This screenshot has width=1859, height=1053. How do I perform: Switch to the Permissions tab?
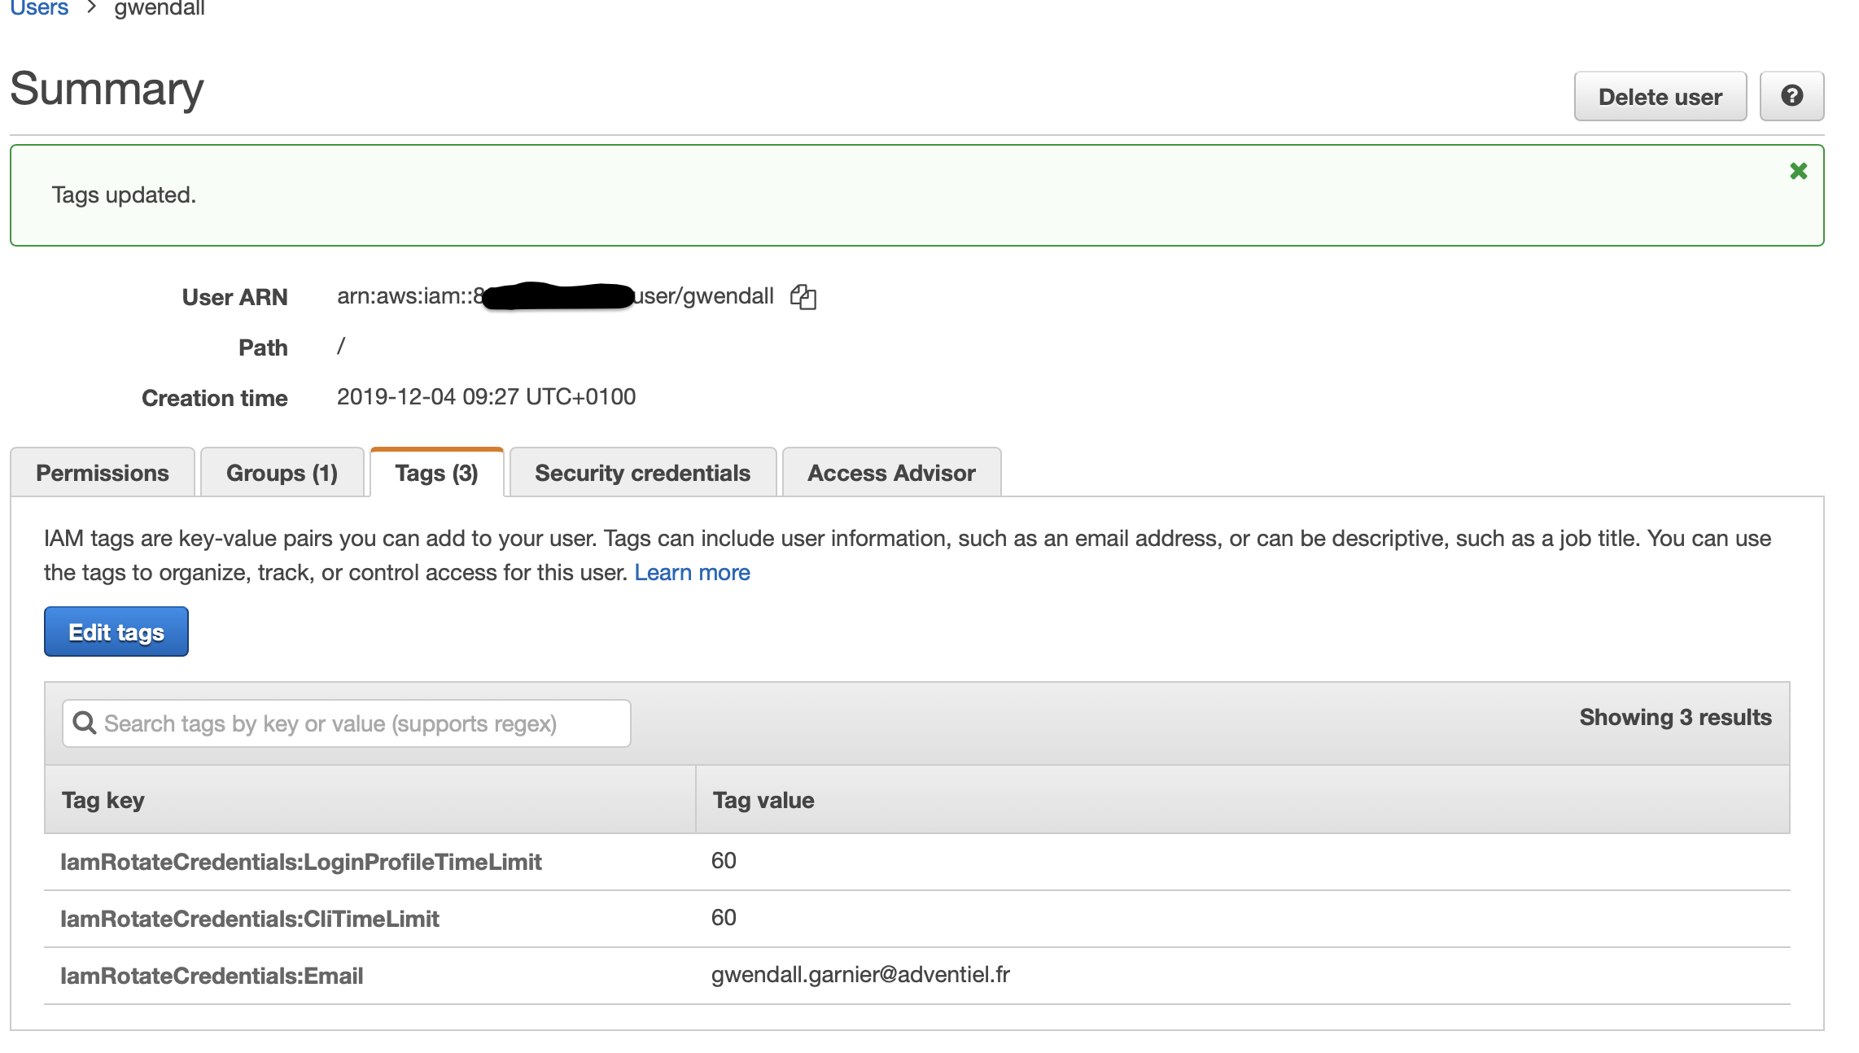pos(103,473)
